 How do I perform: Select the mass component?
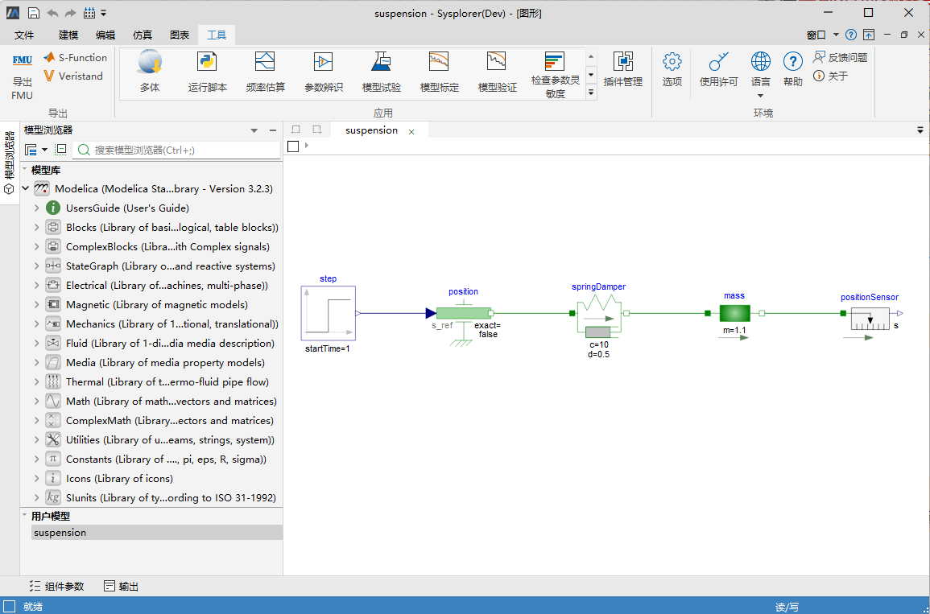735,314
